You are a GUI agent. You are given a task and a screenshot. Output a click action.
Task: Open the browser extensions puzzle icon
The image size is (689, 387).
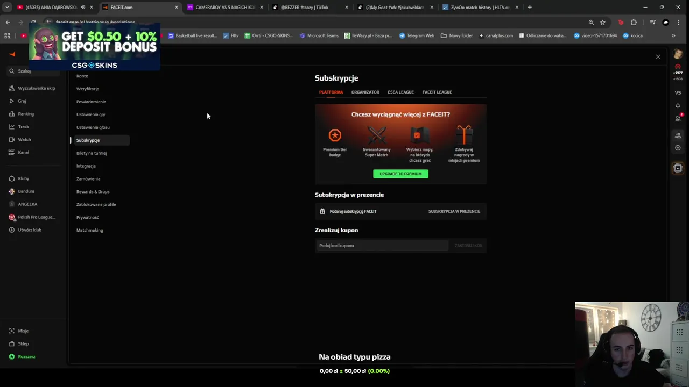point(634,23)
